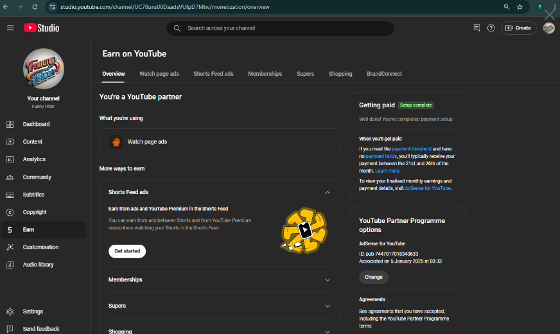The height and width of the screenshot is (334, 560).
Task: Open Customisation in sidebar
Action: point(43,247)
